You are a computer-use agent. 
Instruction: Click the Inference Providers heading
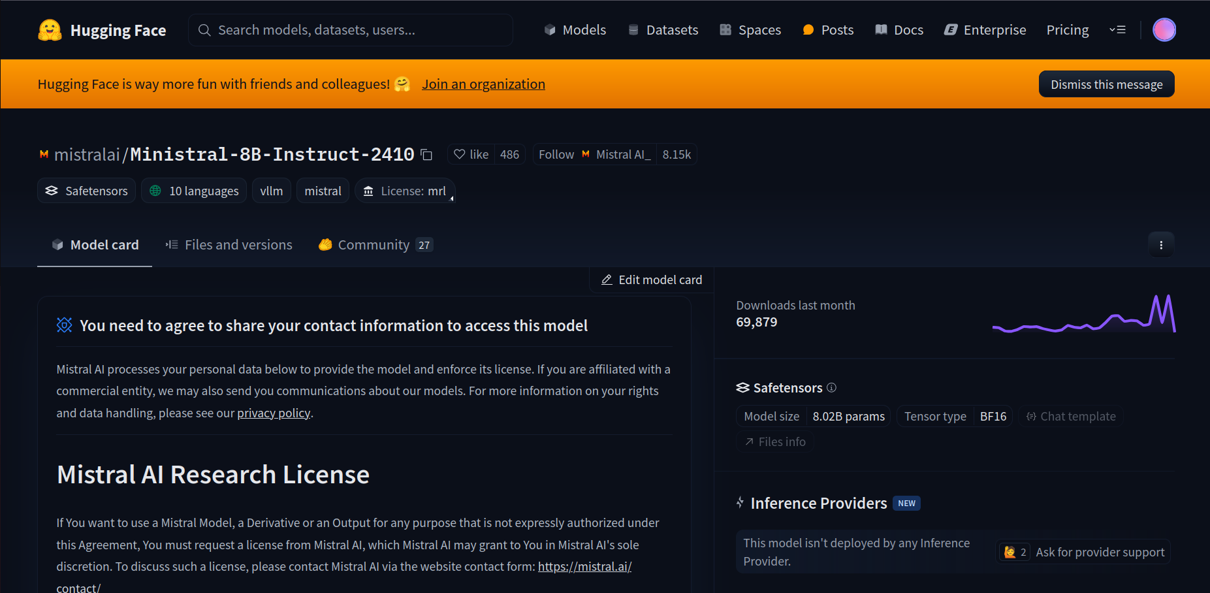tap(819, 504)
